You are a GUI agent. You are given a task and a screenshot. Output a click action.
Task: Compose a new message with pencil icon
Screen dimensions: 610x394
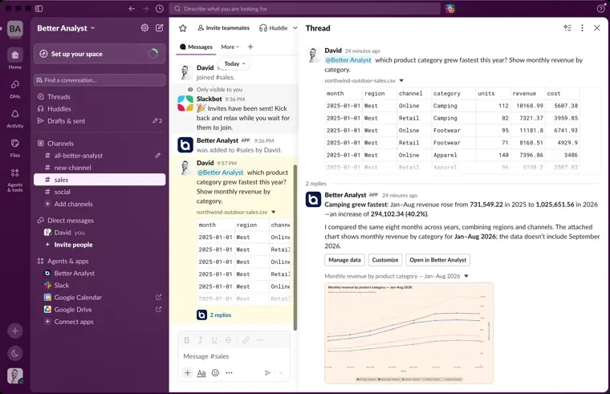tap(160, 27)
